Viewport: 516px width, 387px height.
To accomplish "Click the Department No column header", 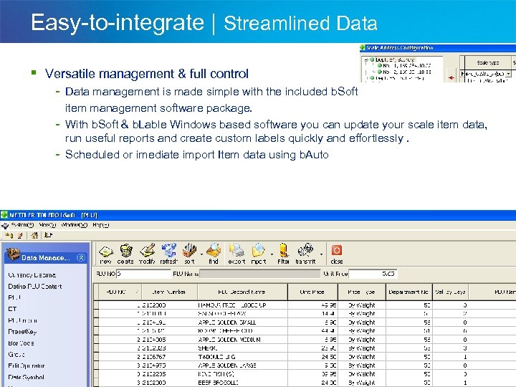I will [409, 292].
